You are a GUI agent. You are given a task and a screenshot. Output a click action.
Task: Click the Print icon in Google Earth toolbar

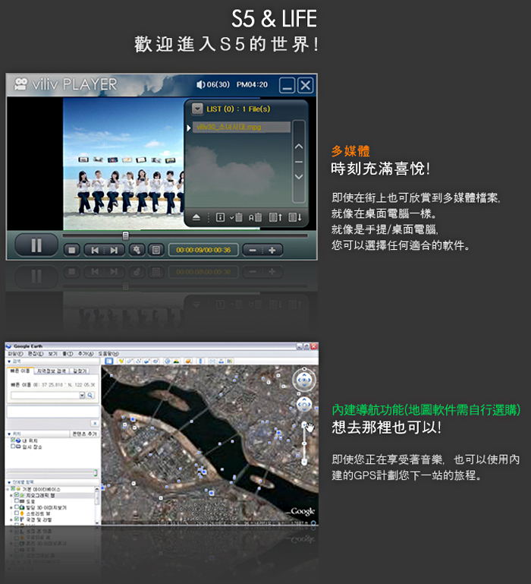pyautogui.click(x=221, y=361)
